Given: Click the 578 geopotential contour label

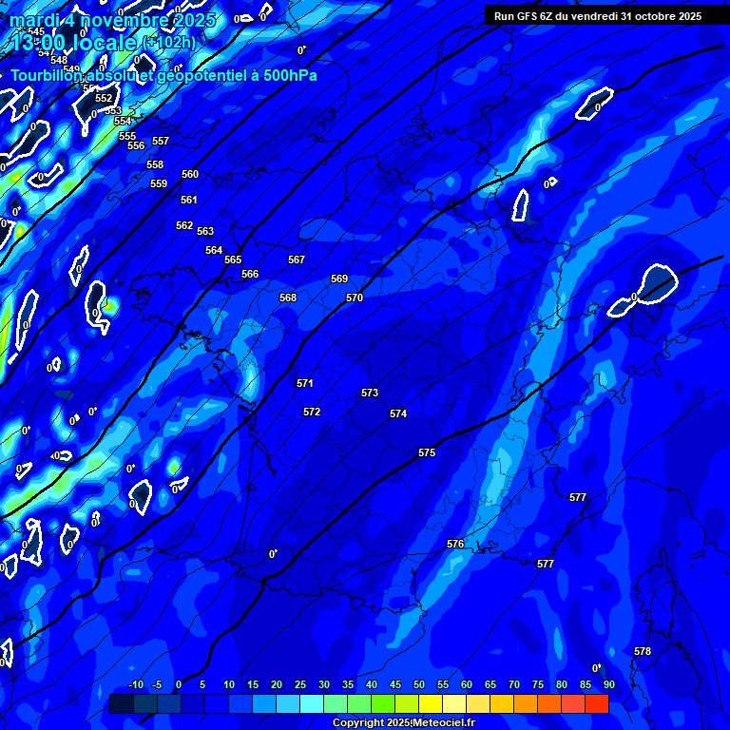Looking at the screenshot, I should point(643,652).
